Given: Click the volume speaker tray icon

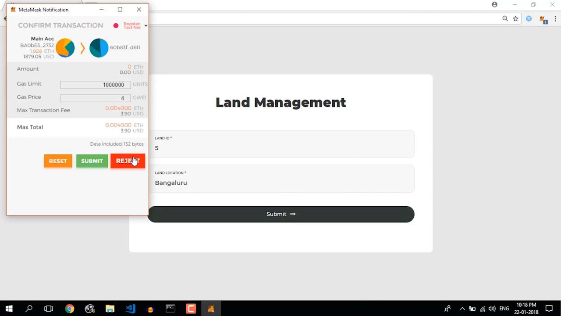Looking at the screenshot, I should point(492,309).
